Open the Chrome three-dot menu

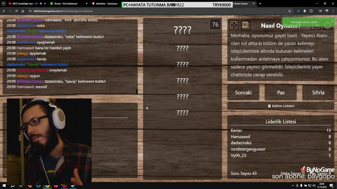(333, 11)
